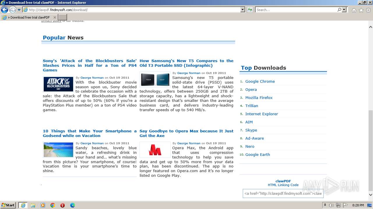The image size is (373, 209).
Task: Click the vertical scrollbar thumb
Action: 371,150
